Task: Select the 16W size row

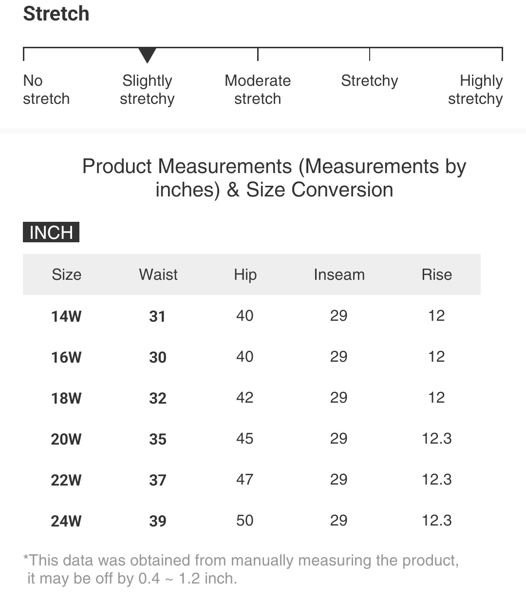Action: pyautogui.click(x=66, y=357)
